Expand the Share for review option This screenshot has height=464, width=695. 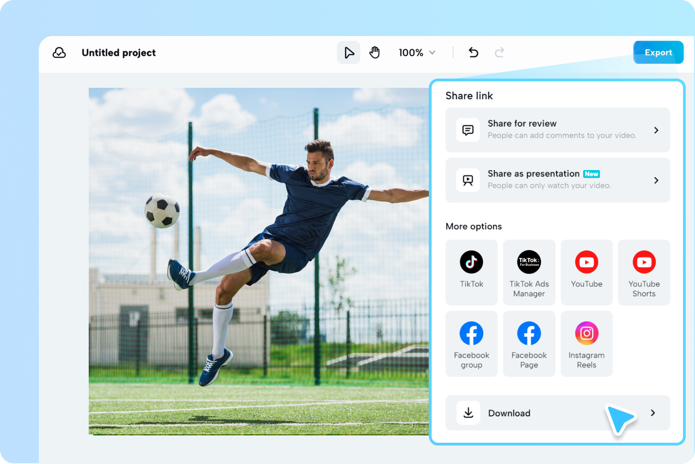[656, 130]
